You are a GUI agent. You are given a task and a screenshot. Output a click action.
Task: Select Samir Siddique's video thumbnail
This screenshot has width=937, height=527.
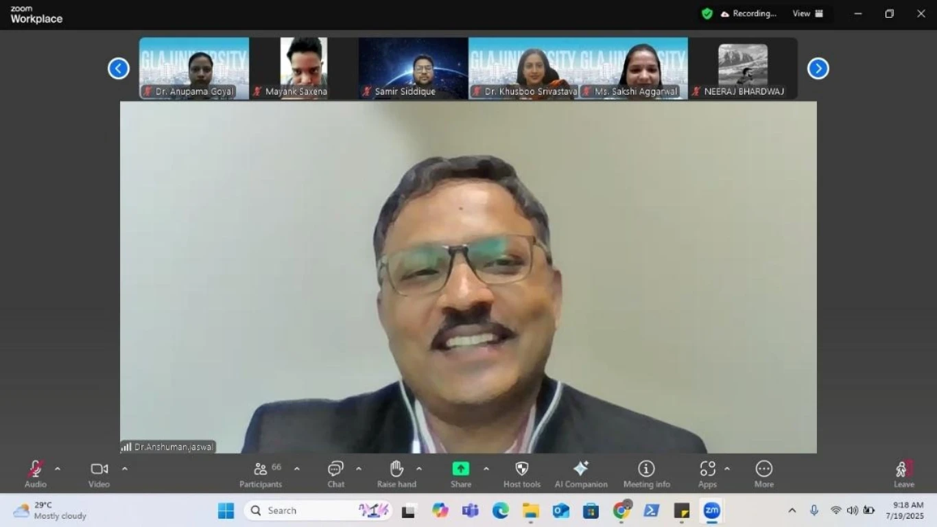click(413, 69)
